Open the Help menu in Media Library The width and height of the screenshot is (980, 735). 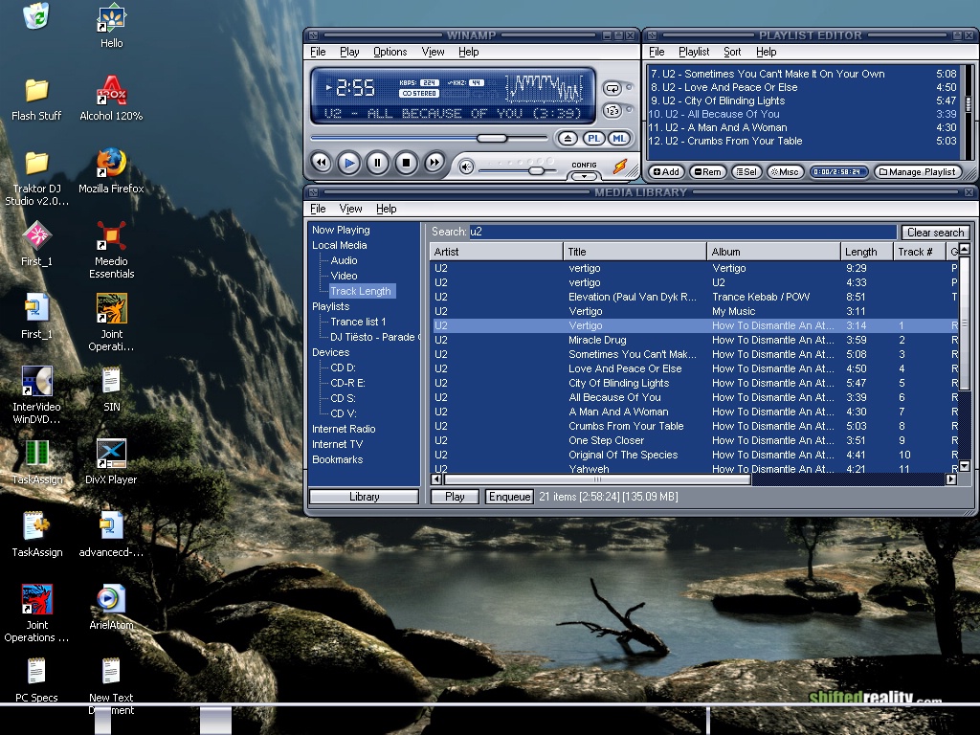click(387, 209)
